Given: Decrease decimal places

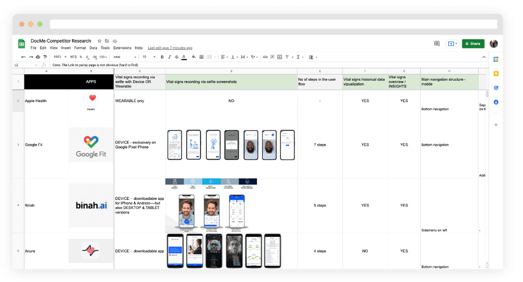Looking at the screenshot, I should tap(87, 57).
